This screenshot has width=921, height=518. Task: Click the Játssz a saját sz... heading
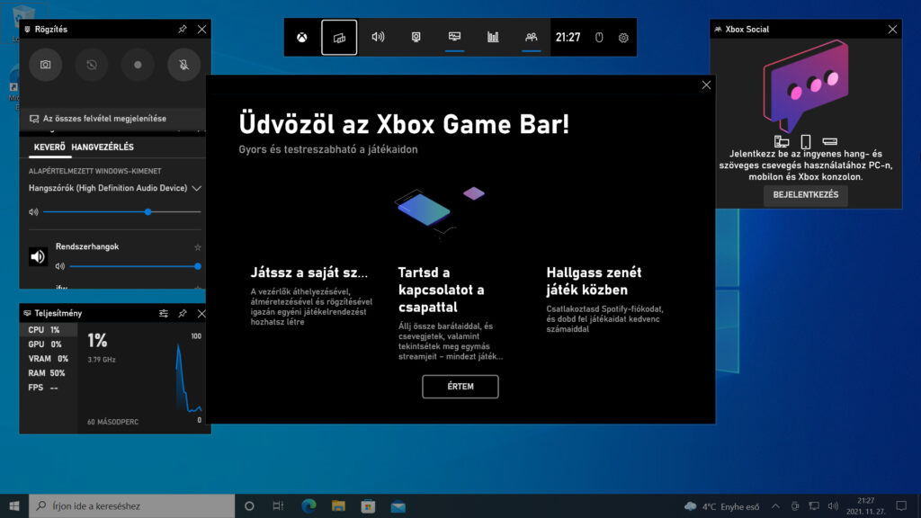pos(309,272)
